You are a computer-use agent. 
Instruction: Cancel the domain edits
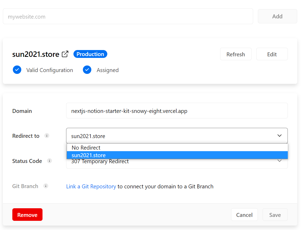(x=244, y=215)
